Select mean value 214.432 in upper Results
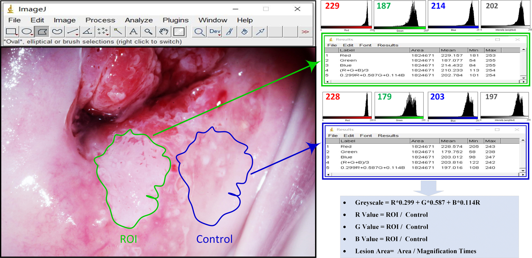Viewport: 532px width, 258px height. pyautogui.click(x=452, y=65)
